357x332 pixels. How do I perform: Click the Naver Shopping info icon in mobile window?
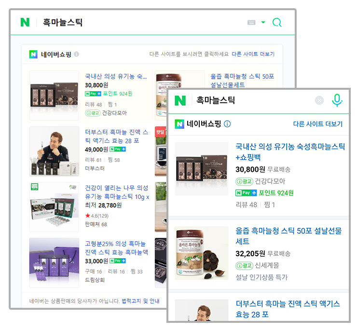point(227,124)
